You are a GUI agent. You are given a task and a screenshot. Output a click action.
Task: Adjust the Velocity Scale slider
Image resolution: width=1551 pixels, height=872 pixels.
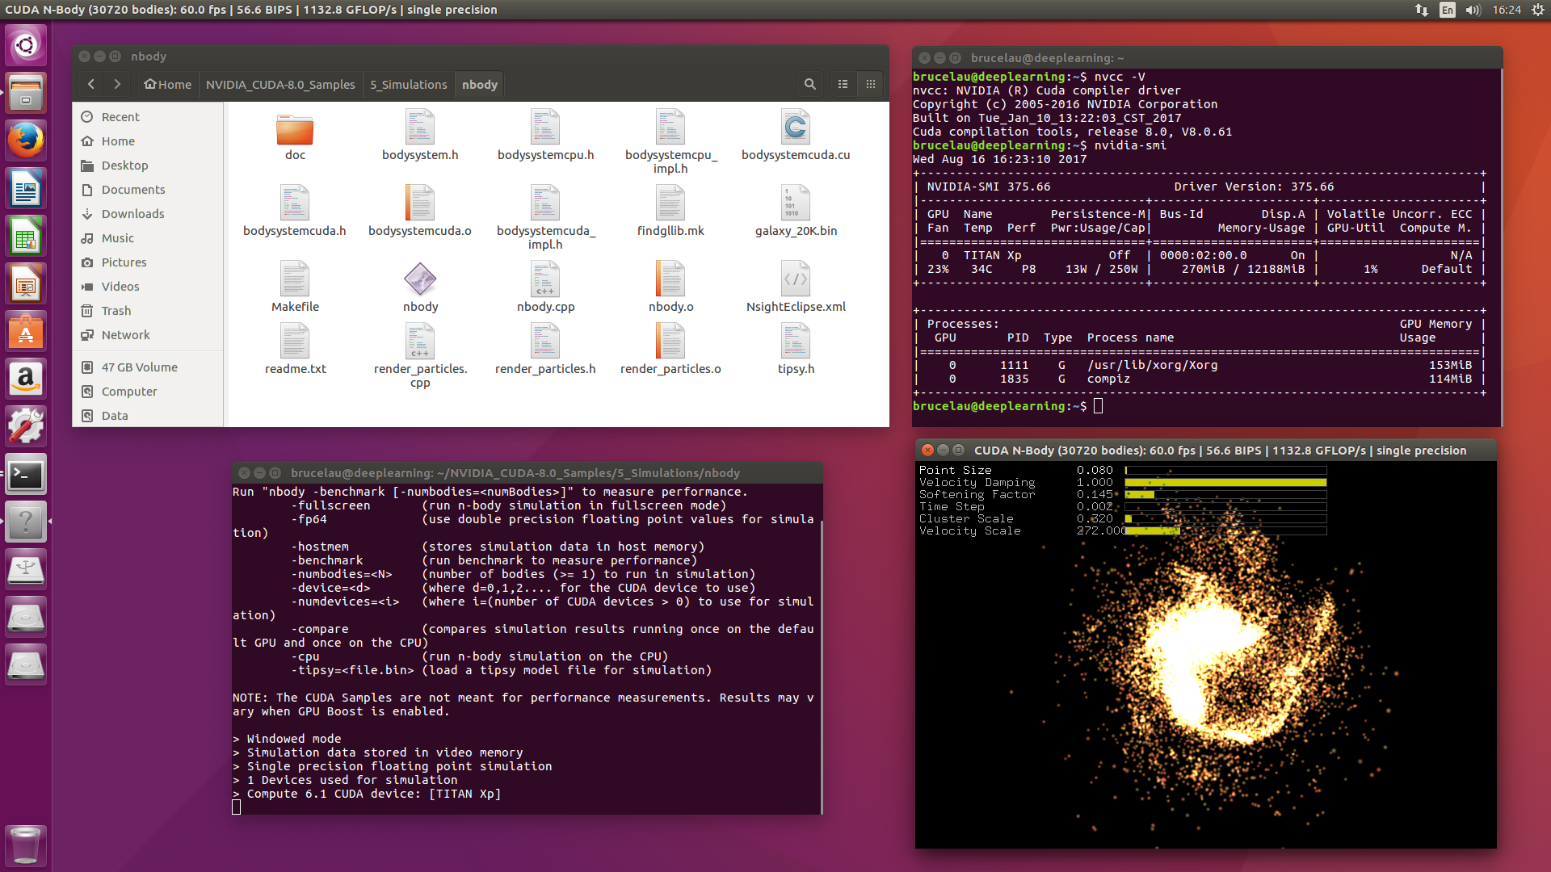pyautogui.click(x=1225, y=530)
